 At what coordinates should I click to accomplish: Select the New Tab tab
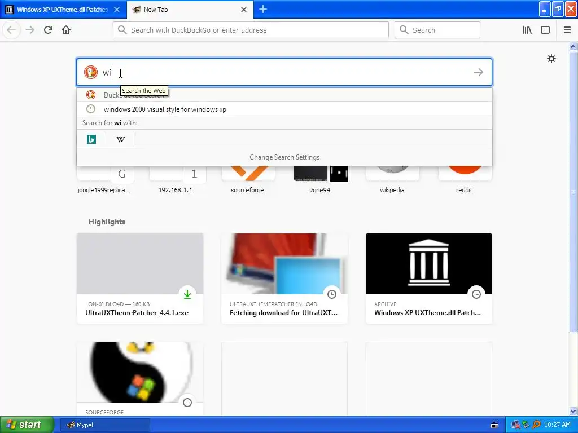190,10
